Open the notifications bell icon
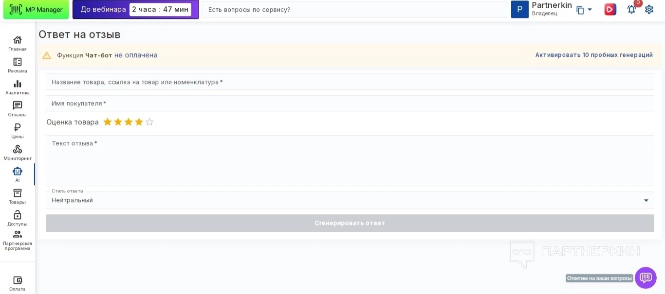Viewport: 665px width, 294px height. click(631, 9)
